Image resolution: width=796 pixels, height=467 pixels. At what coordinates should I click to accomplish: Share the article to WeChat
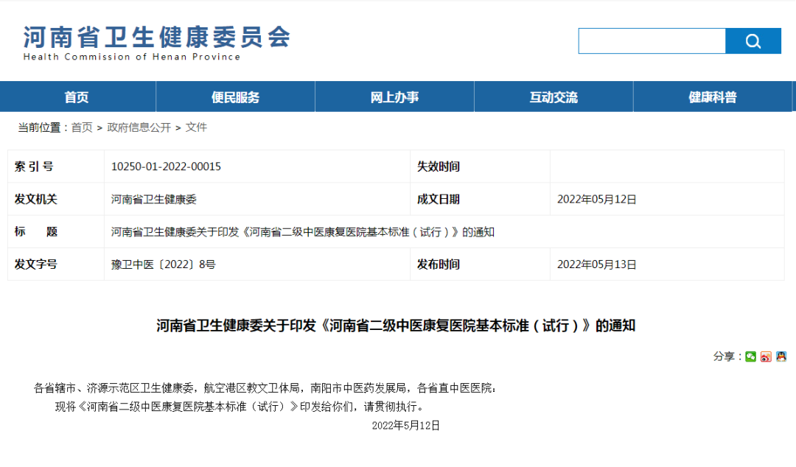[750, 357]
